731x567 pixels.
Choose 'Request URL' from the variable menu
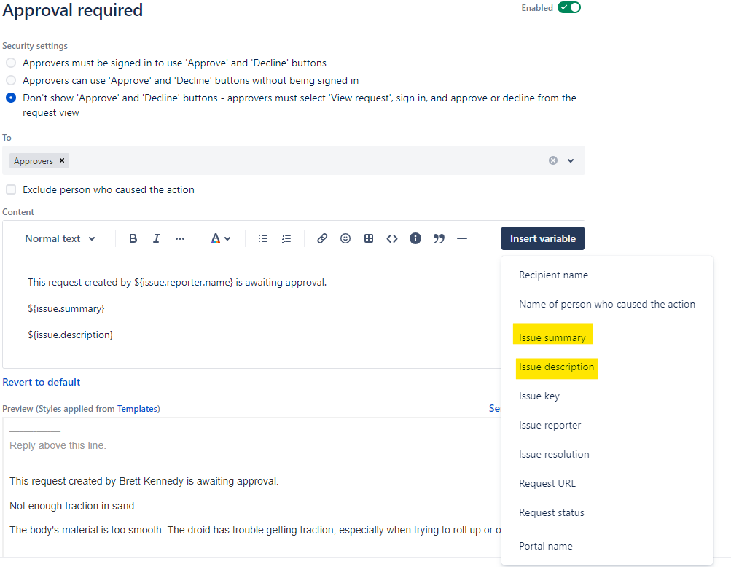pyautogui.click(x=547, y=482)
